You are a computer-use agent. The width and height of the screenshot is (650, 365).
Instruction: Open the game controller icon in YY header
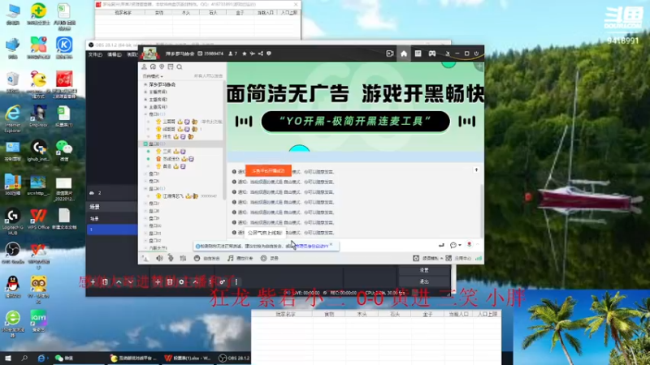pos(432,54)
